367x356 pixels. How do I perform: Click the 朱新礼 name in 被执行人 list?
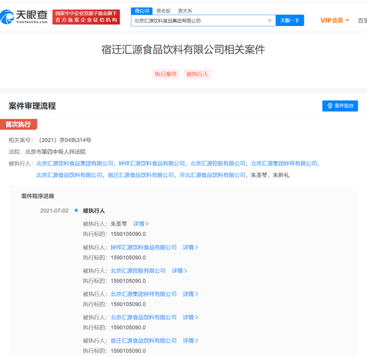tap(281, 175)
